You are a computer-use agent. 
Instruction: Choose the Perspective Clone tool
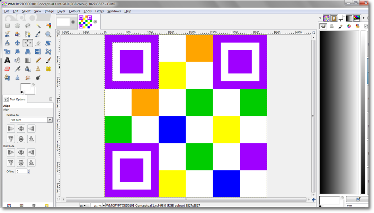pos(7,78)
